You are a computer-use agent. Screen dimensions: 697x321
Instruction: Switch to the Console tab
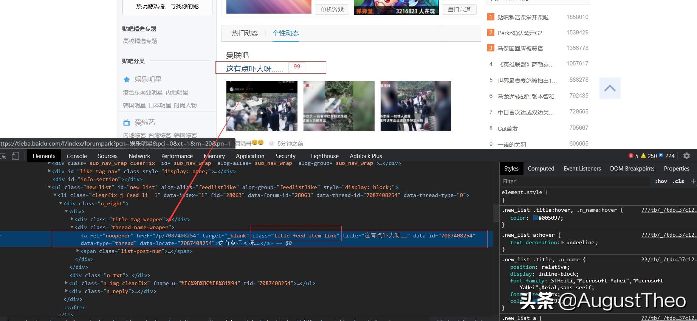(77, 156)
